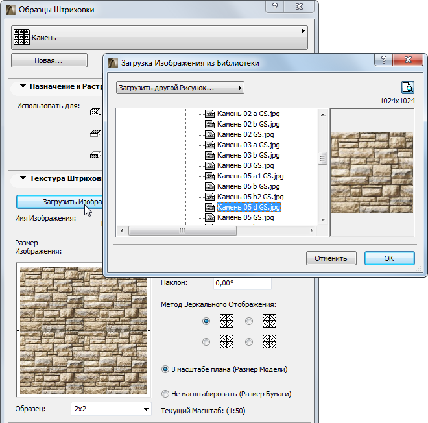This screenshot has width=428, height=423.
Task: Open the Камень fill selector dropdown
Action: (x=160, y=38)
